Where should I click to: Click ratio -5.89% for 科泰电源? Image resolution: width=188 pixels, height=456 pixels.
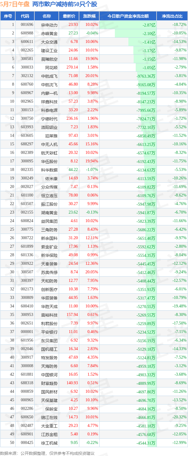tap(180, 110)
